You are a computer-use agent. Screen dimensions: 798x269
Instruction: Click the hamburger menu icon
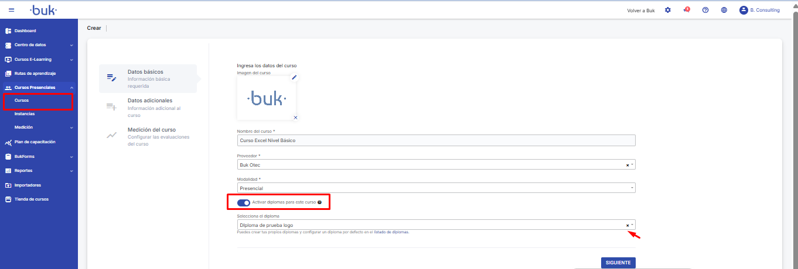click(11, 10)
